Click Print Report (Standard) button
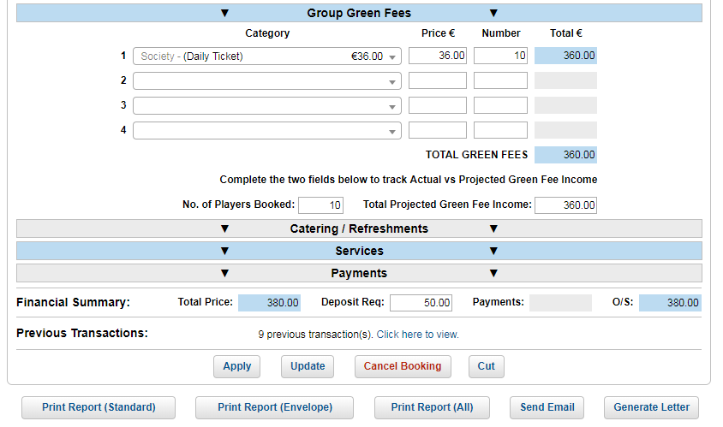This screenshot has width=723, height=427. coord(99,407)
